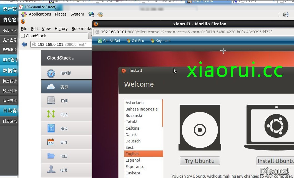Select Bahasa Indonesia in the language list
This screenshot has height=178, width=294.
143,109
